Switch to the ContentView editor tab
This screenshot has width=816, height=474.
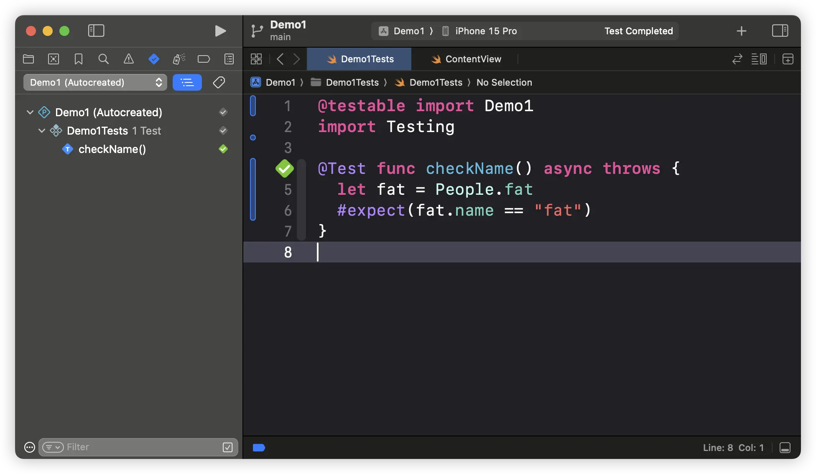tap(466, 59)
